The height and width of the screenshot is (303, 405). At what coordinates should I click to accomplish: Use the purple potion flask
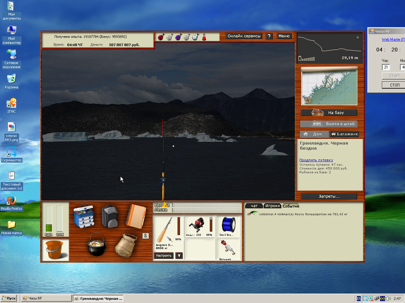178,37
